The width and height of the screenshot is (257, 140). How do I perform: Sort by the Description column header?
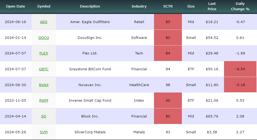point(90,6)
